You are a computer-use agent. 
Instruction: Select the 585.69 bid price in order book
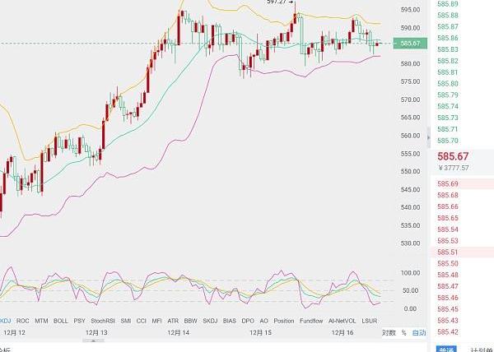[449, 183]
